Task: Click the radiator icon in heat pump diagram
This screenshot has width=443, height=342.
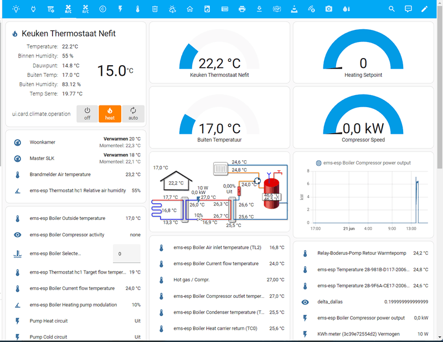Action: 220,169
